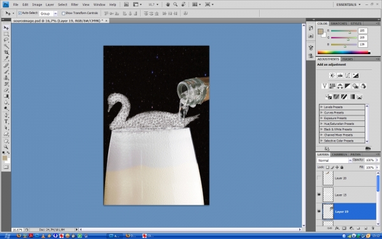382x239 pixels.
Task: Select the Hand tool in the toolbox
Action: pos(6,141)
